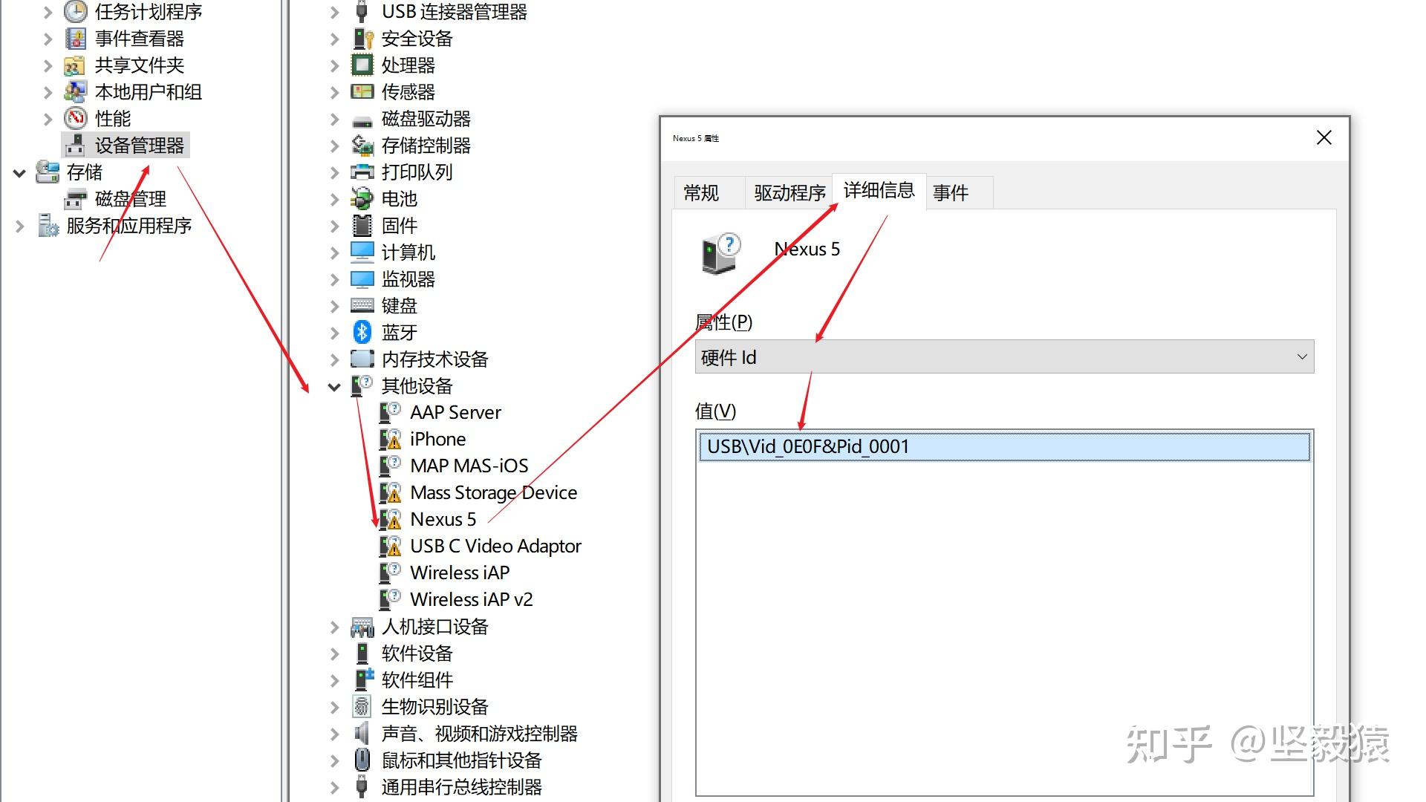Click the Event Viewer (事件查看器) icon
Image resolution: width=1426 pixels, height=802 pixels.
(76, 38)
